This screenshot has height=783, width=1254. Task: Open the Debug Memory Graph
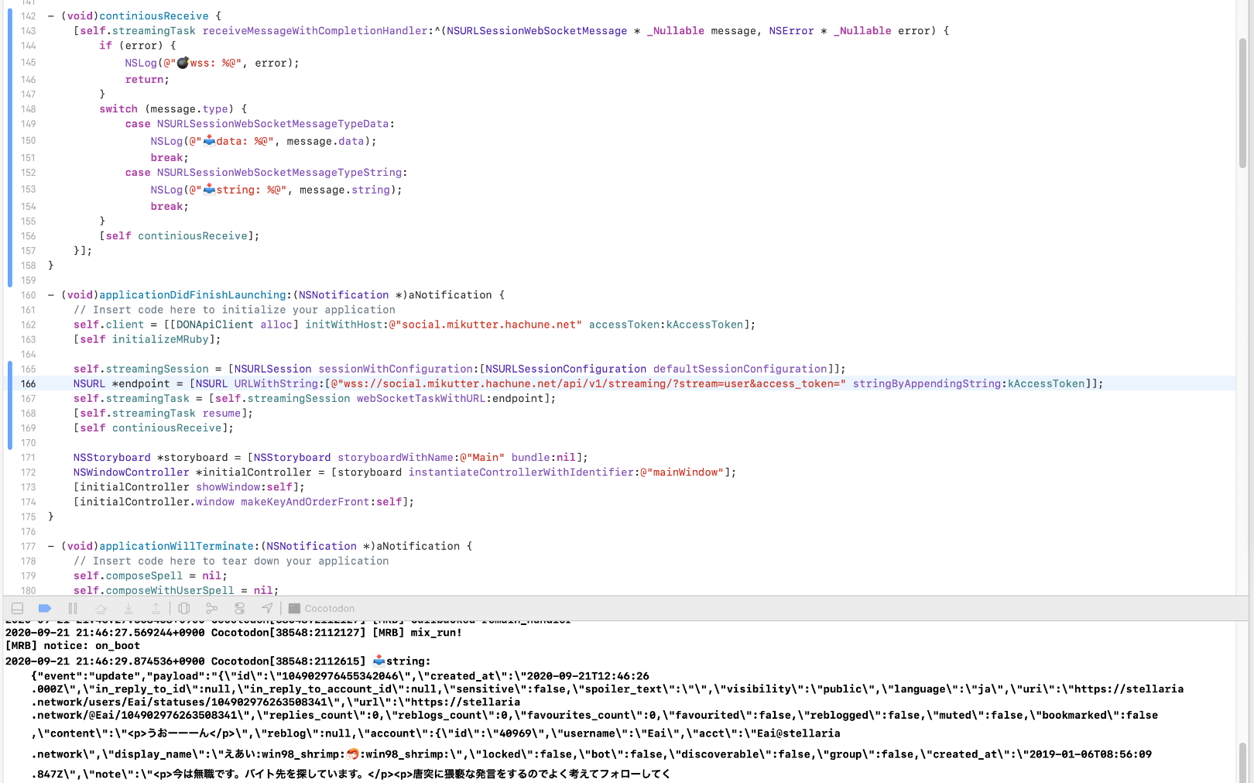coord(211,609)
